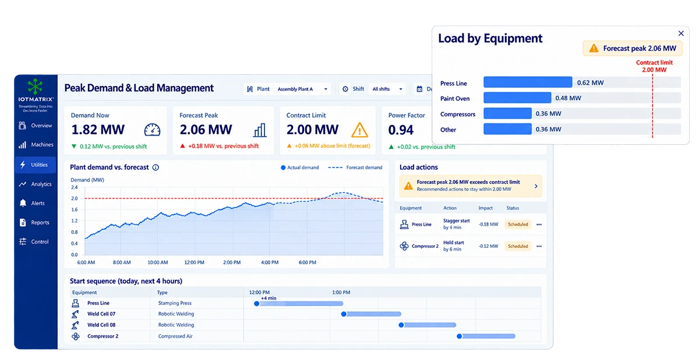
Task: Click the Forecast Peak 2.06 MW value
Action: tap(206, 130)
